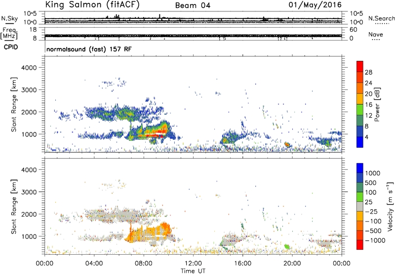Click power colorbar tick value 4

tap(366, 137)
